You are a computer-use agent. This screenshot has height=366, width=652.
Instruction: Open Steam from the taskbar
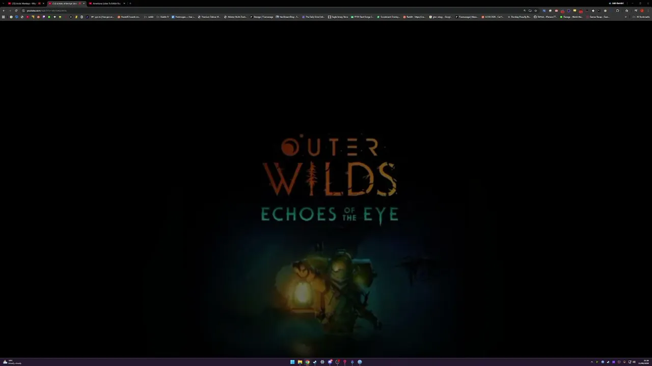(314, 362)
